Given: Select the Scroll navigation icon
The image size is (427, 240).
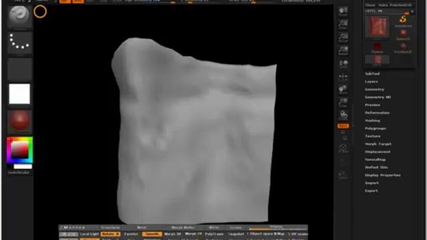Looking at the screenshot, I should coord(343,11).
